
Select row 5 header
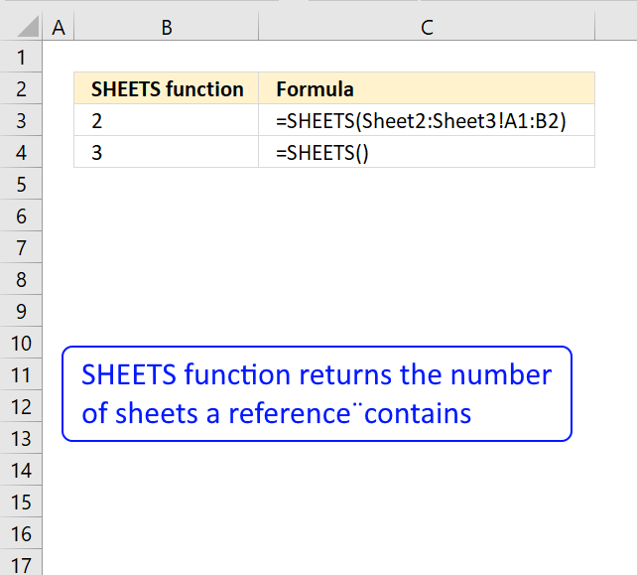[x=21, y=184]
